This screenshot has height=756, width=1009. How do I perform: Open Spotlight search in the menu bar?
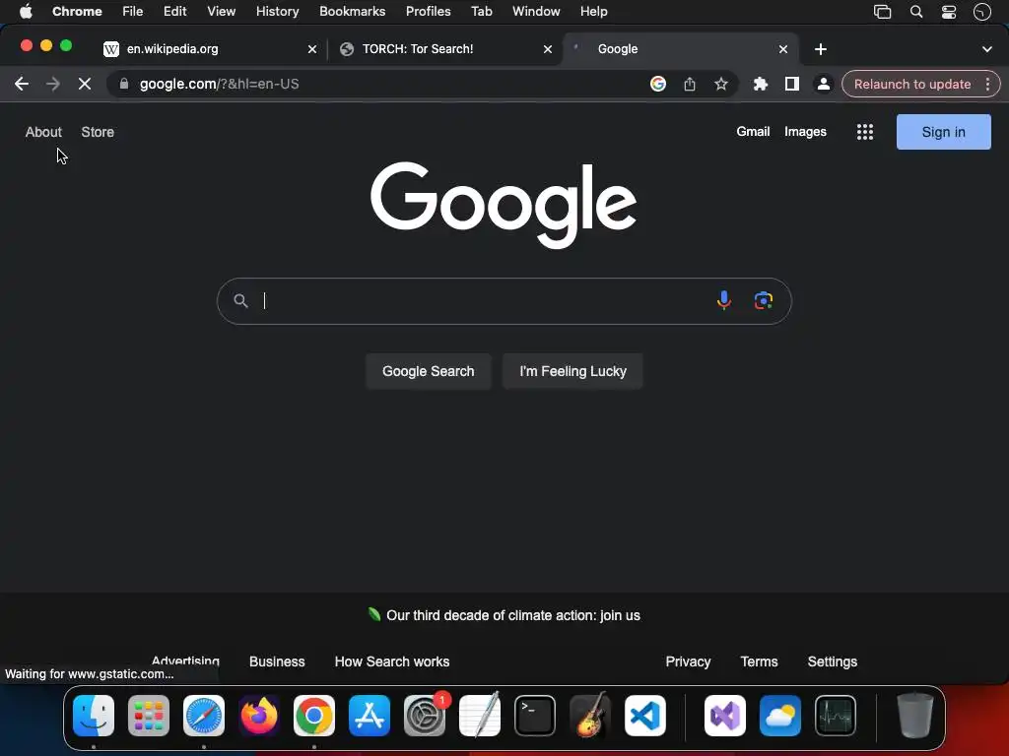coord(915,12)
